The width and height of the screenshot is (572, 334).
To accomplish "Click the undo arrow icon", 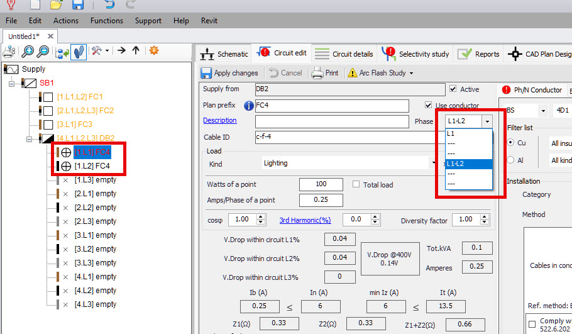I will tap(110, 6).
